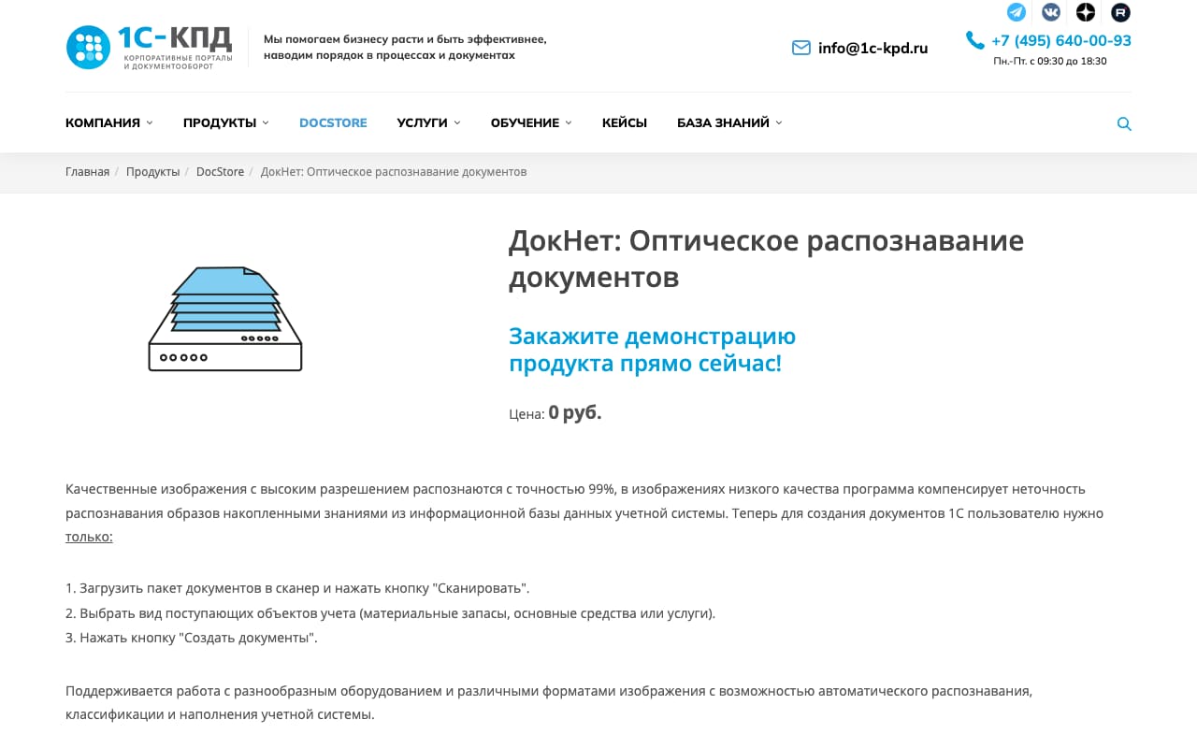Expand the КОМПАНИЯ menu chevron
1197x748 pixels.
point(150,122)
